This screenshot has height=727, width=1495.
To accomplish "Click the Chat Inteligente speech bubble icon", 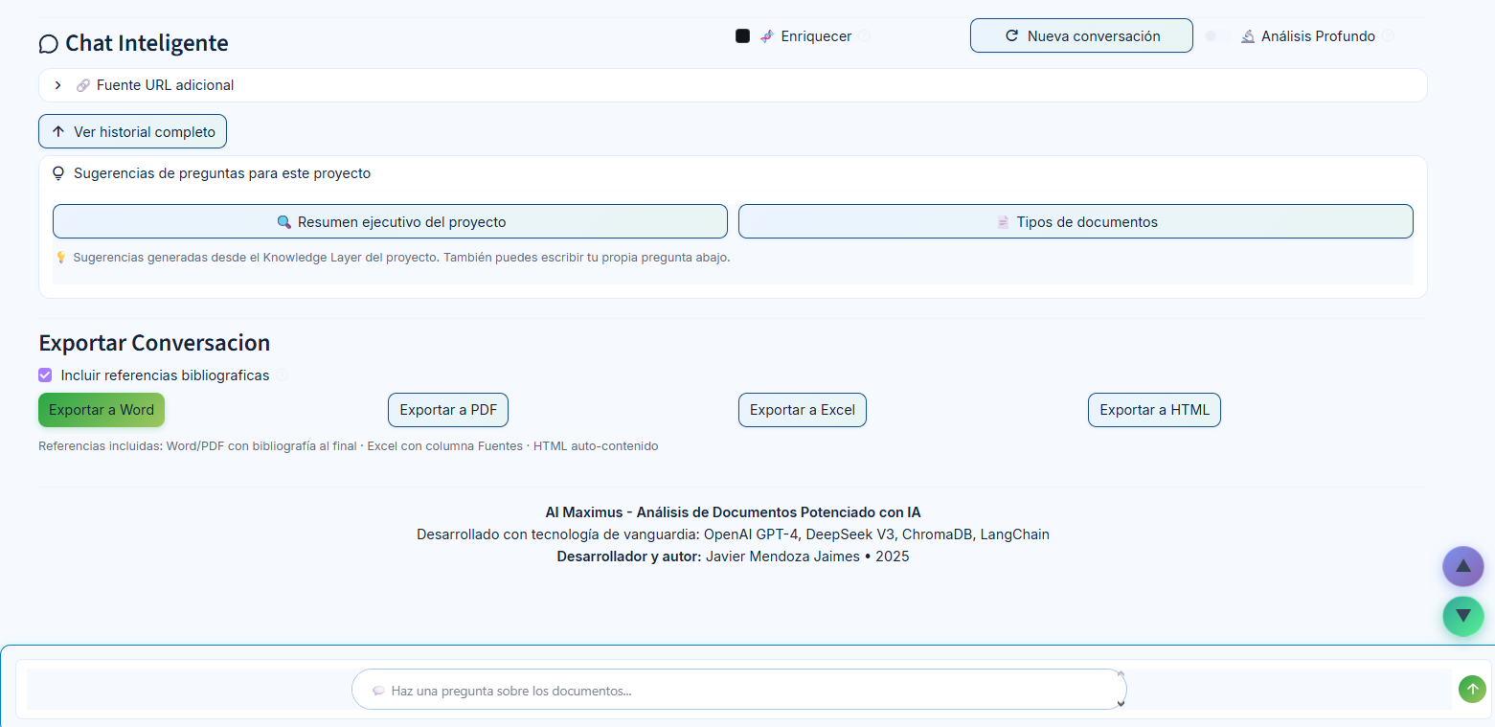I will tap(49, 44).
